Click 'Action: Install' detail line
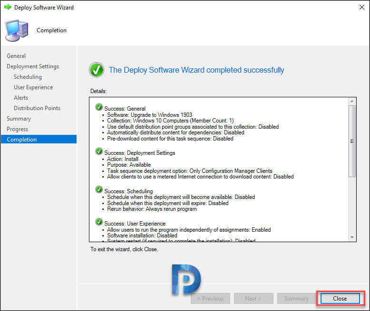370x311 pixels. click(123, 159)
